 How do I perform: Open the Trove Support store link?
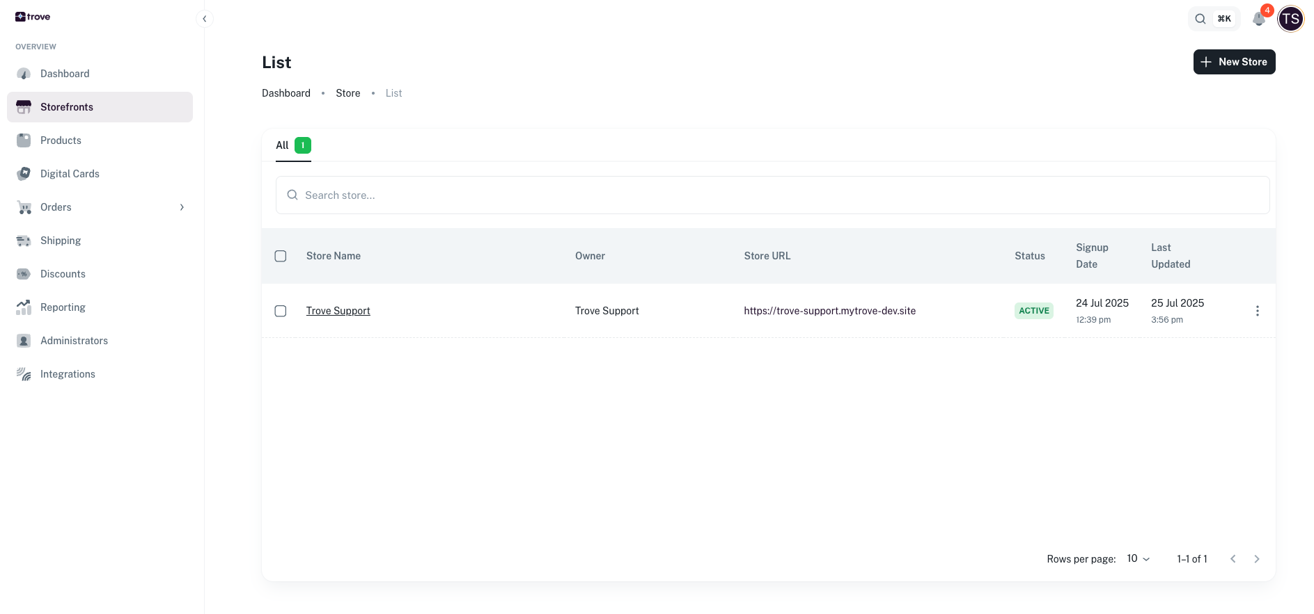coord(338,311)
